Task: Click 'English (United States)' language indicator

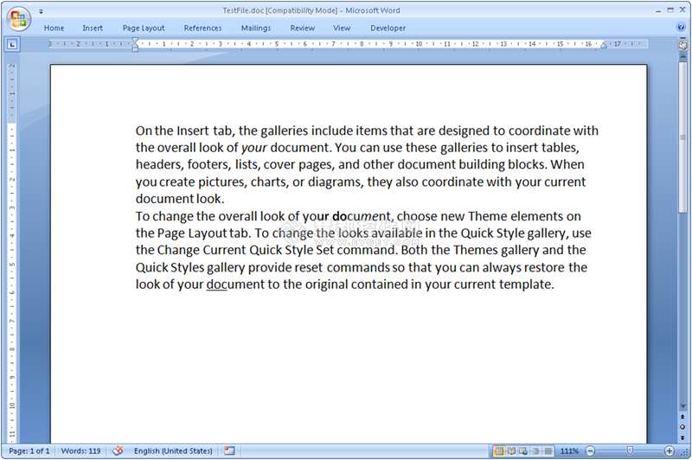Action: (x=173, y=451)
